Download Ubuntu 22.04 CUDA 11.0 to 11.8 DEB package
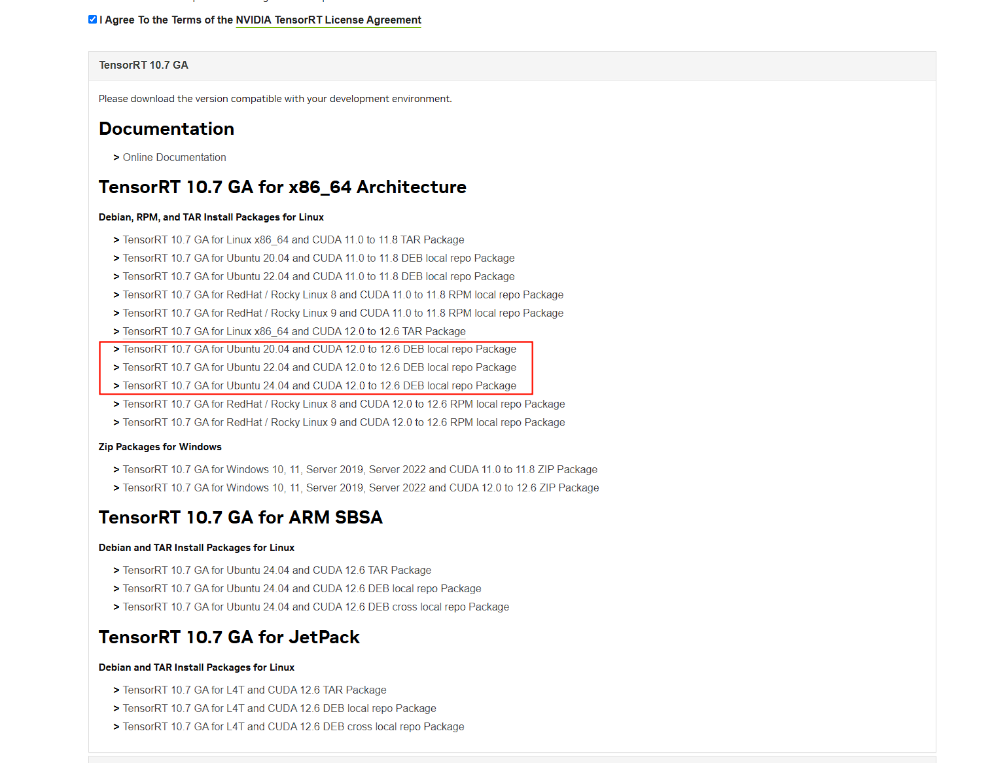 319,277
